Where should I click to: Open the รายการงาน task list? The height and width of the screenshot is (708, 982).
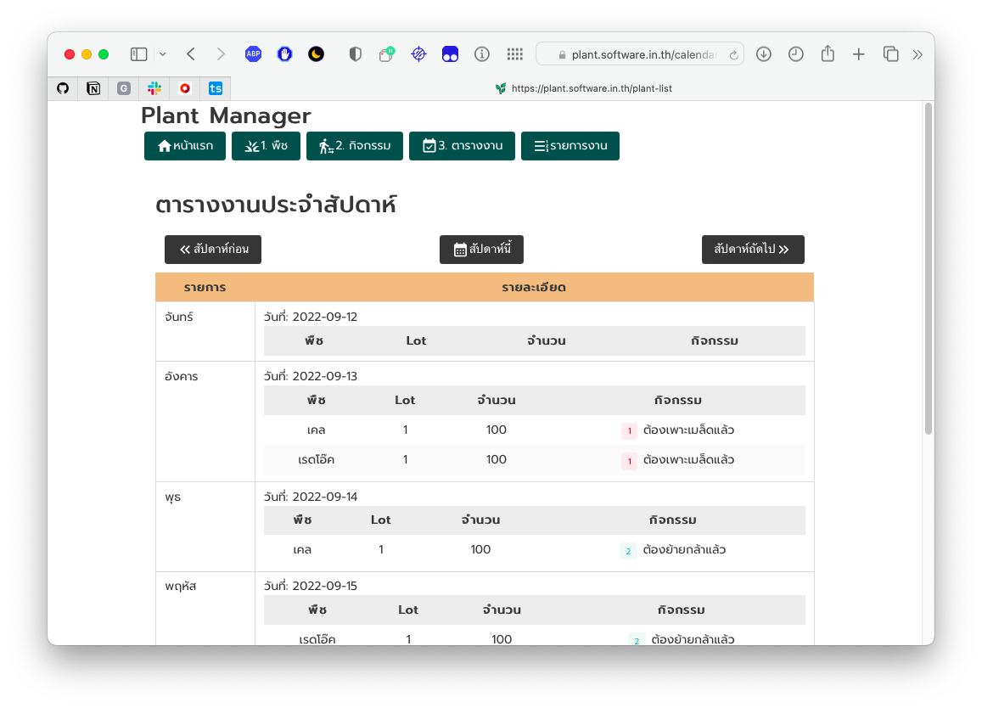click(570, 146)
